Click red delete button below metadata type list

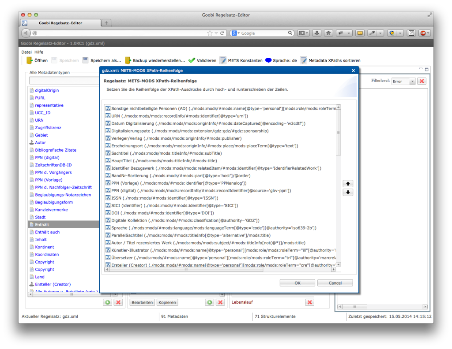118,302
